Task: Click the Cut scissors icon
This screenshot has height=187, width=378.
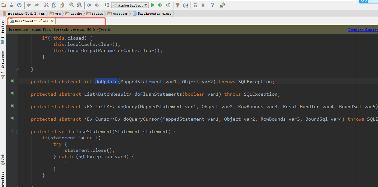Action: click(x=46, y=5)
